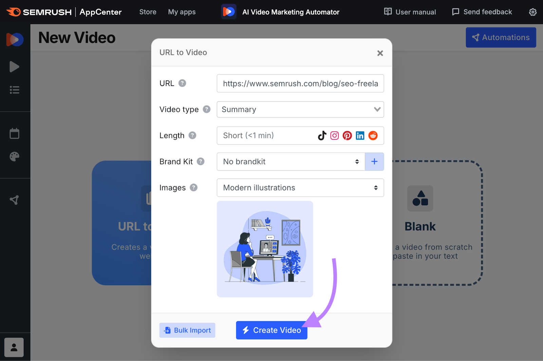Open the share icon in the left sidebar

point(14,200)
